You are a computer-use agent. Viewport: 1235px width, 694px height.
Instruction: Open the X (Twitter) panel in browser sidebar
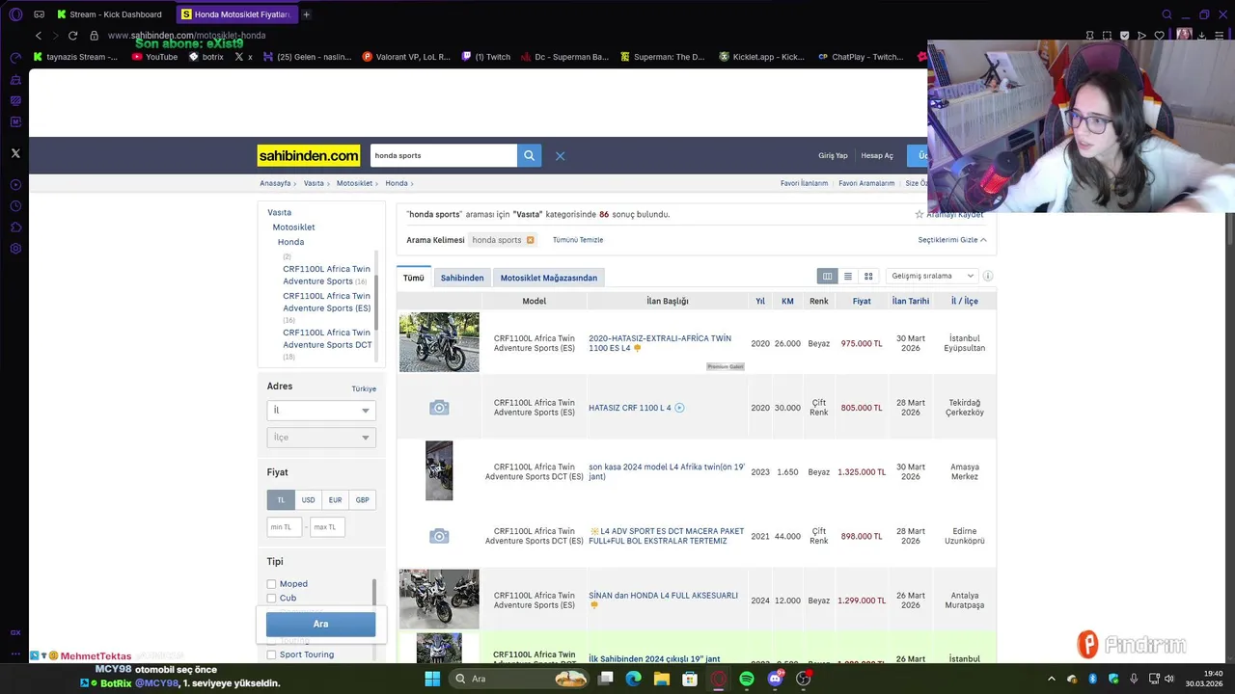pyautogui.click(x=15, y=153)
